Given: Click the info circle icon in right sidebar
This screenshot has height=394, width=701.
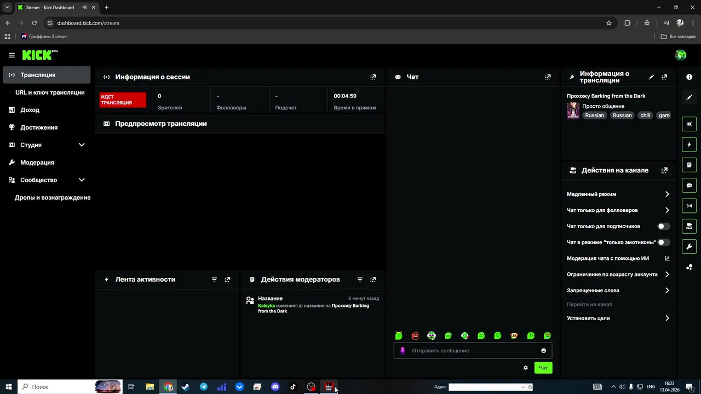Looking at the screenshot, I should (689, 77).
